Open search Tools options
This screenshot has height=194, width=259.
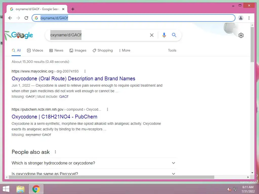[x=172, y=50]
